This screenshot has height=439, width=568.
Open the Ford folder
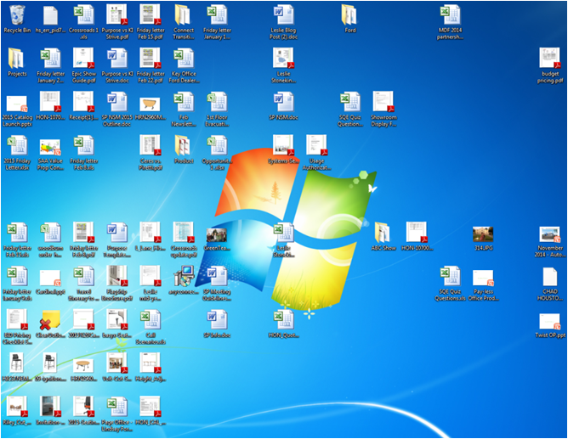[349, 15]
